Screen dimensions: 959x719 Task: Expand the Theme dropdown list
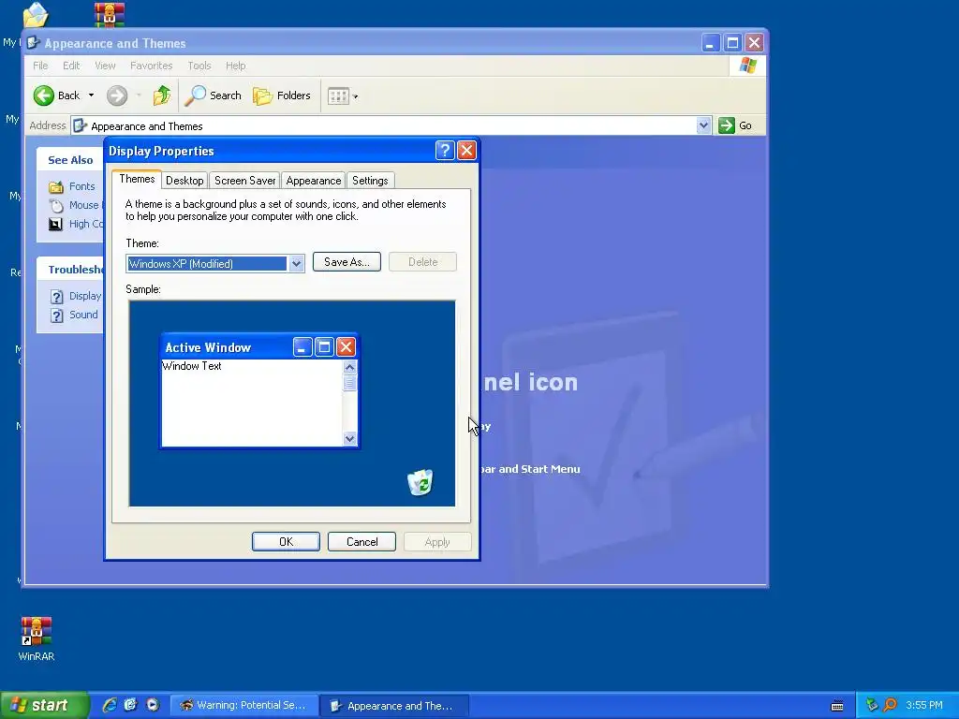click(x=297, y=263)
